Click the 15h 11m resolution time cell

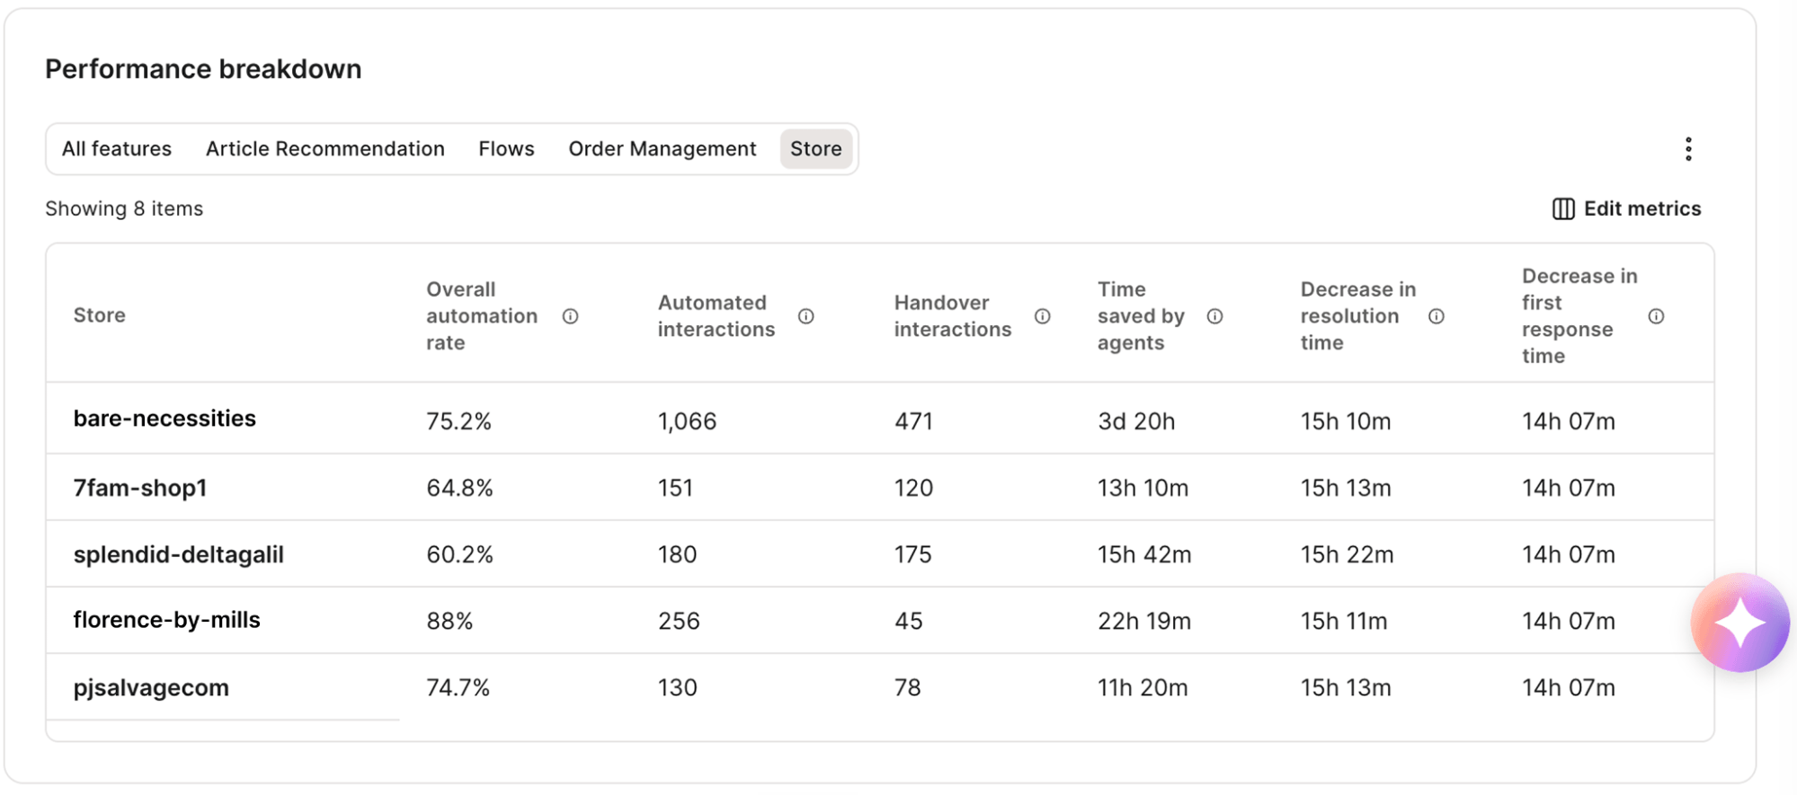click(1344, 621)
